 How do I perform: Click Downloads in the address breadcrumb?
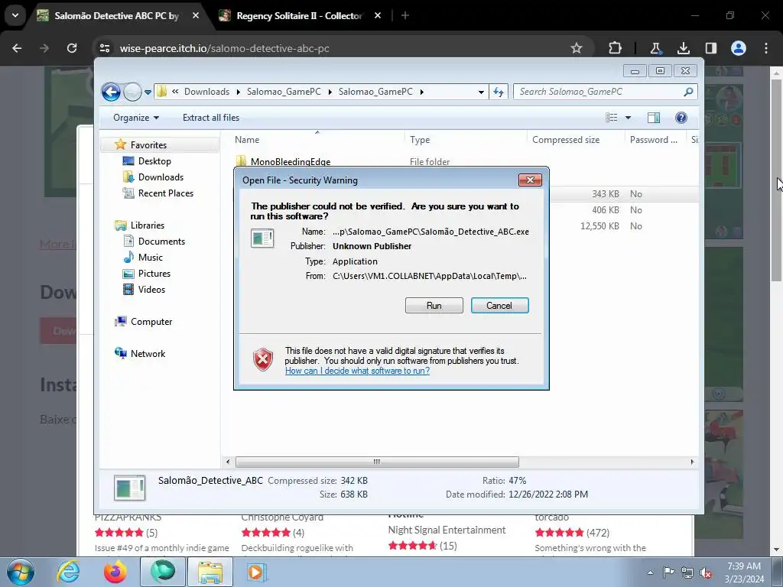click(x=206, y=92)
